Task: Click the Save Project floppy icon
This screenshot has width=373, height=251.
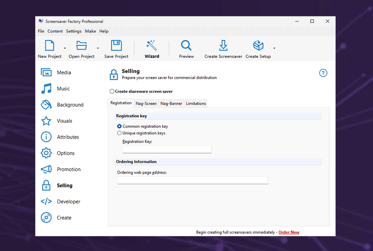Action: [116, 45]
